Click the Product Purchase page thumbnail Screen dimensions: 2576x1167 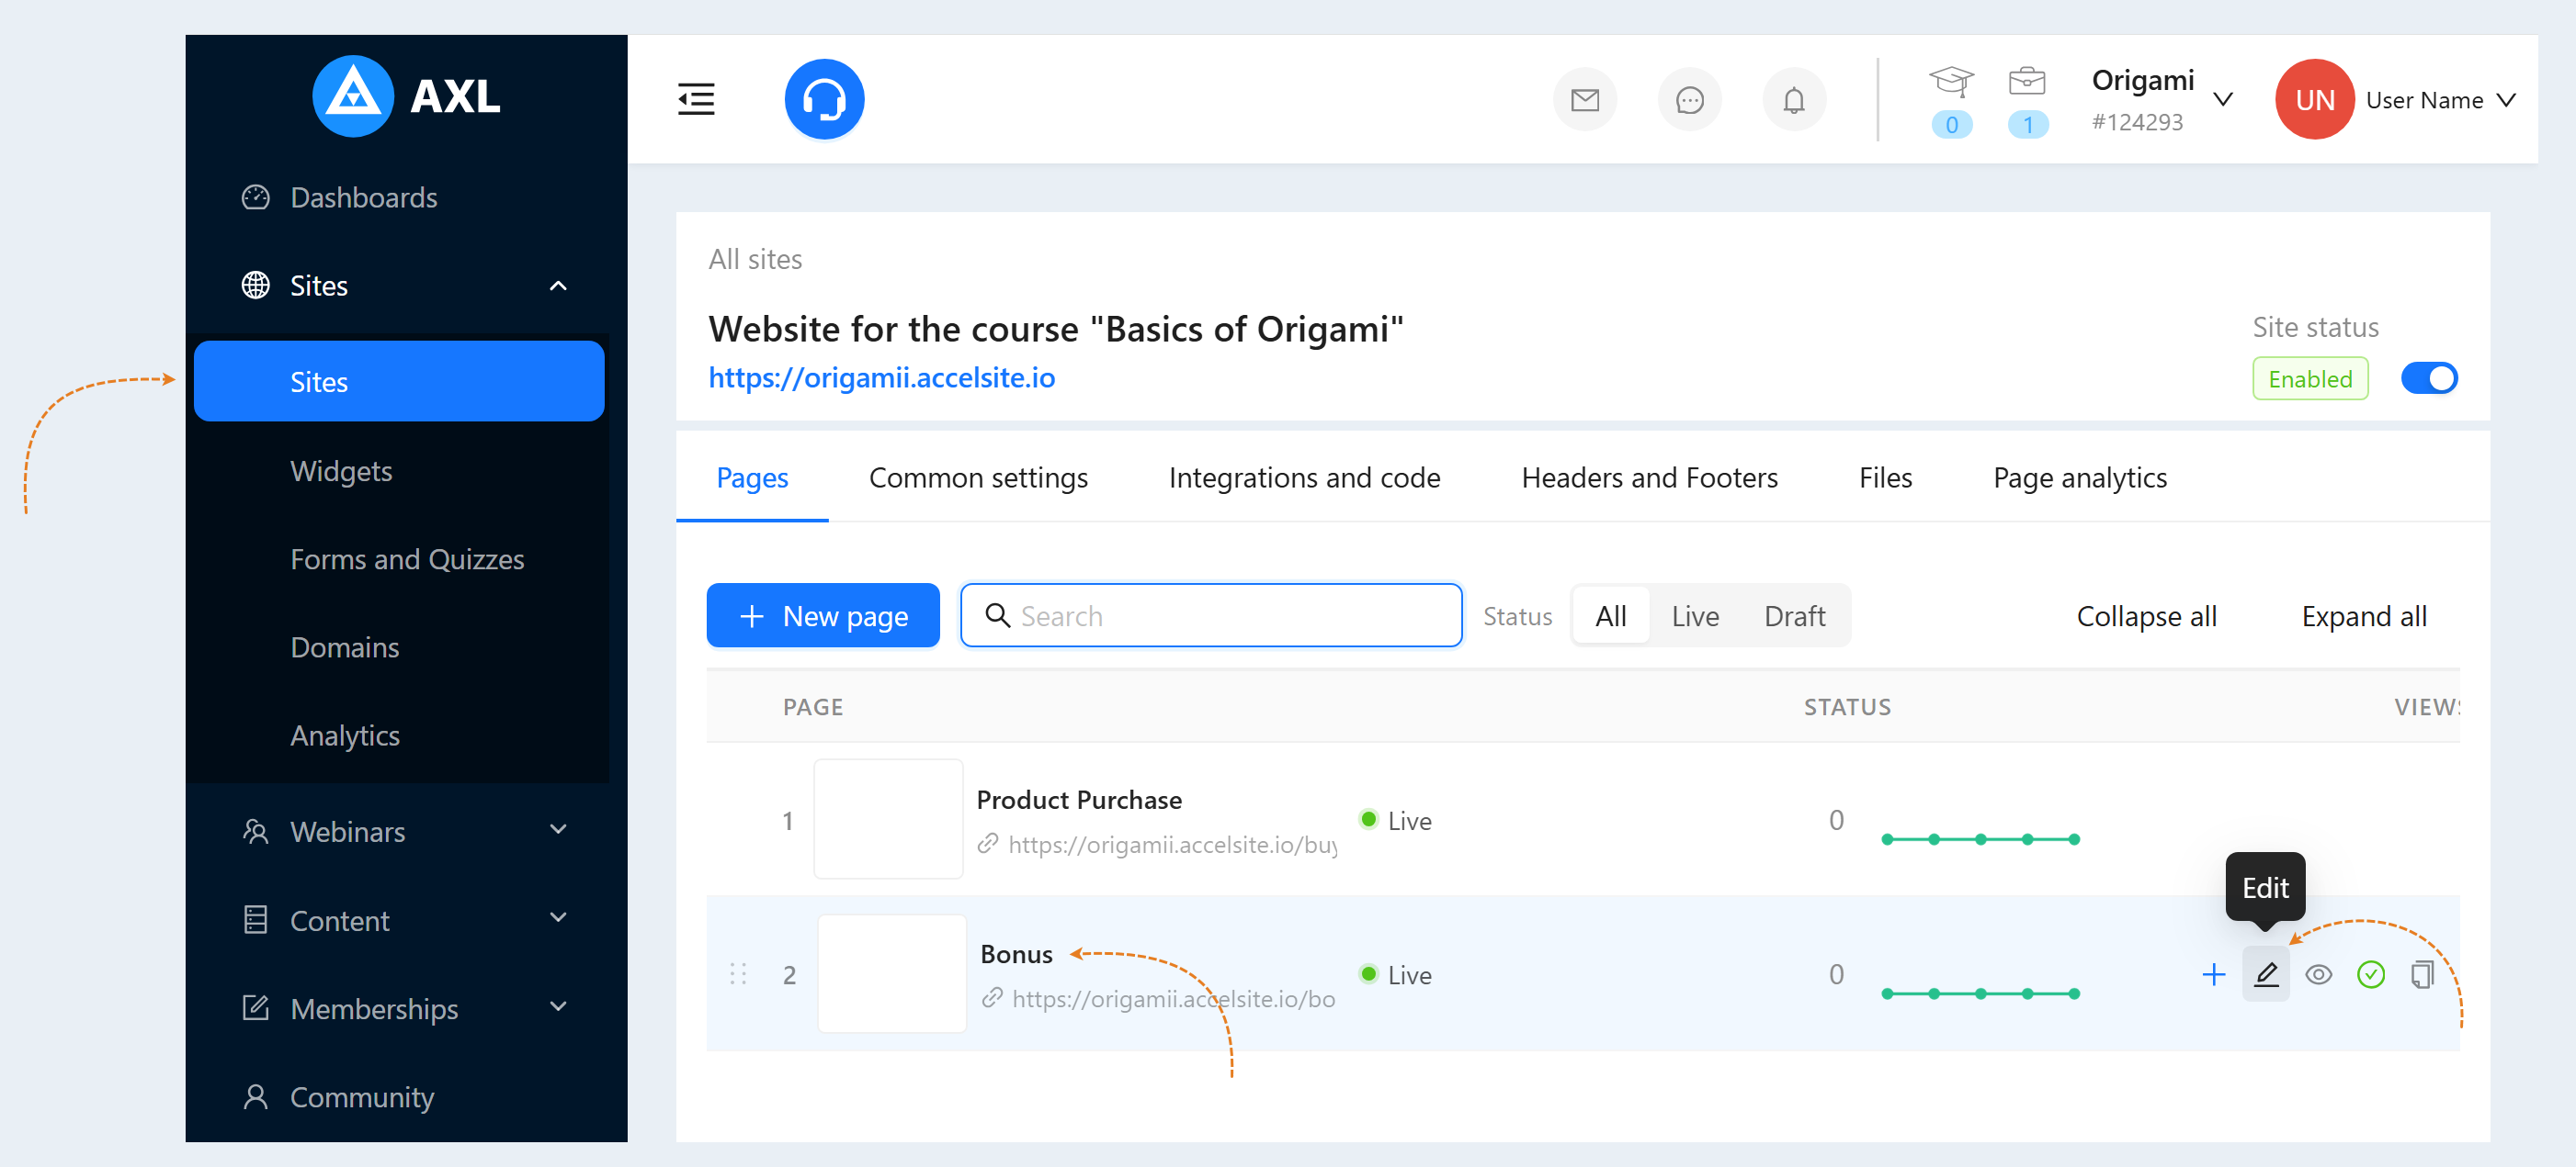(888, 818)
